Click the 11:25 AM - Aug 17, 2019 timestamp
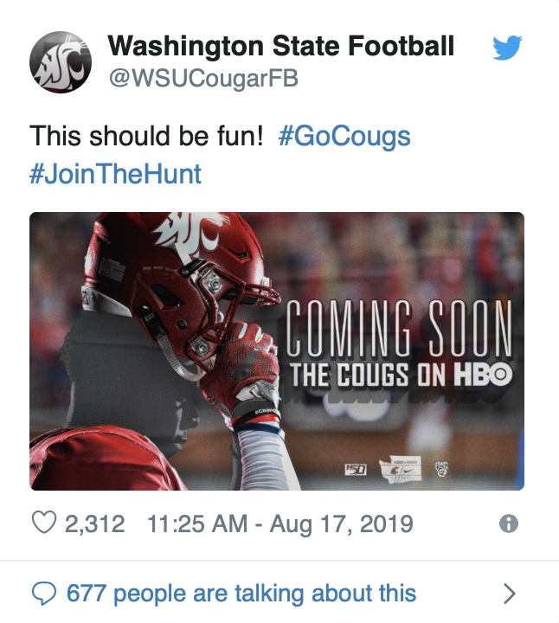This screenshot has height=623, width=559. click(280, 523)
